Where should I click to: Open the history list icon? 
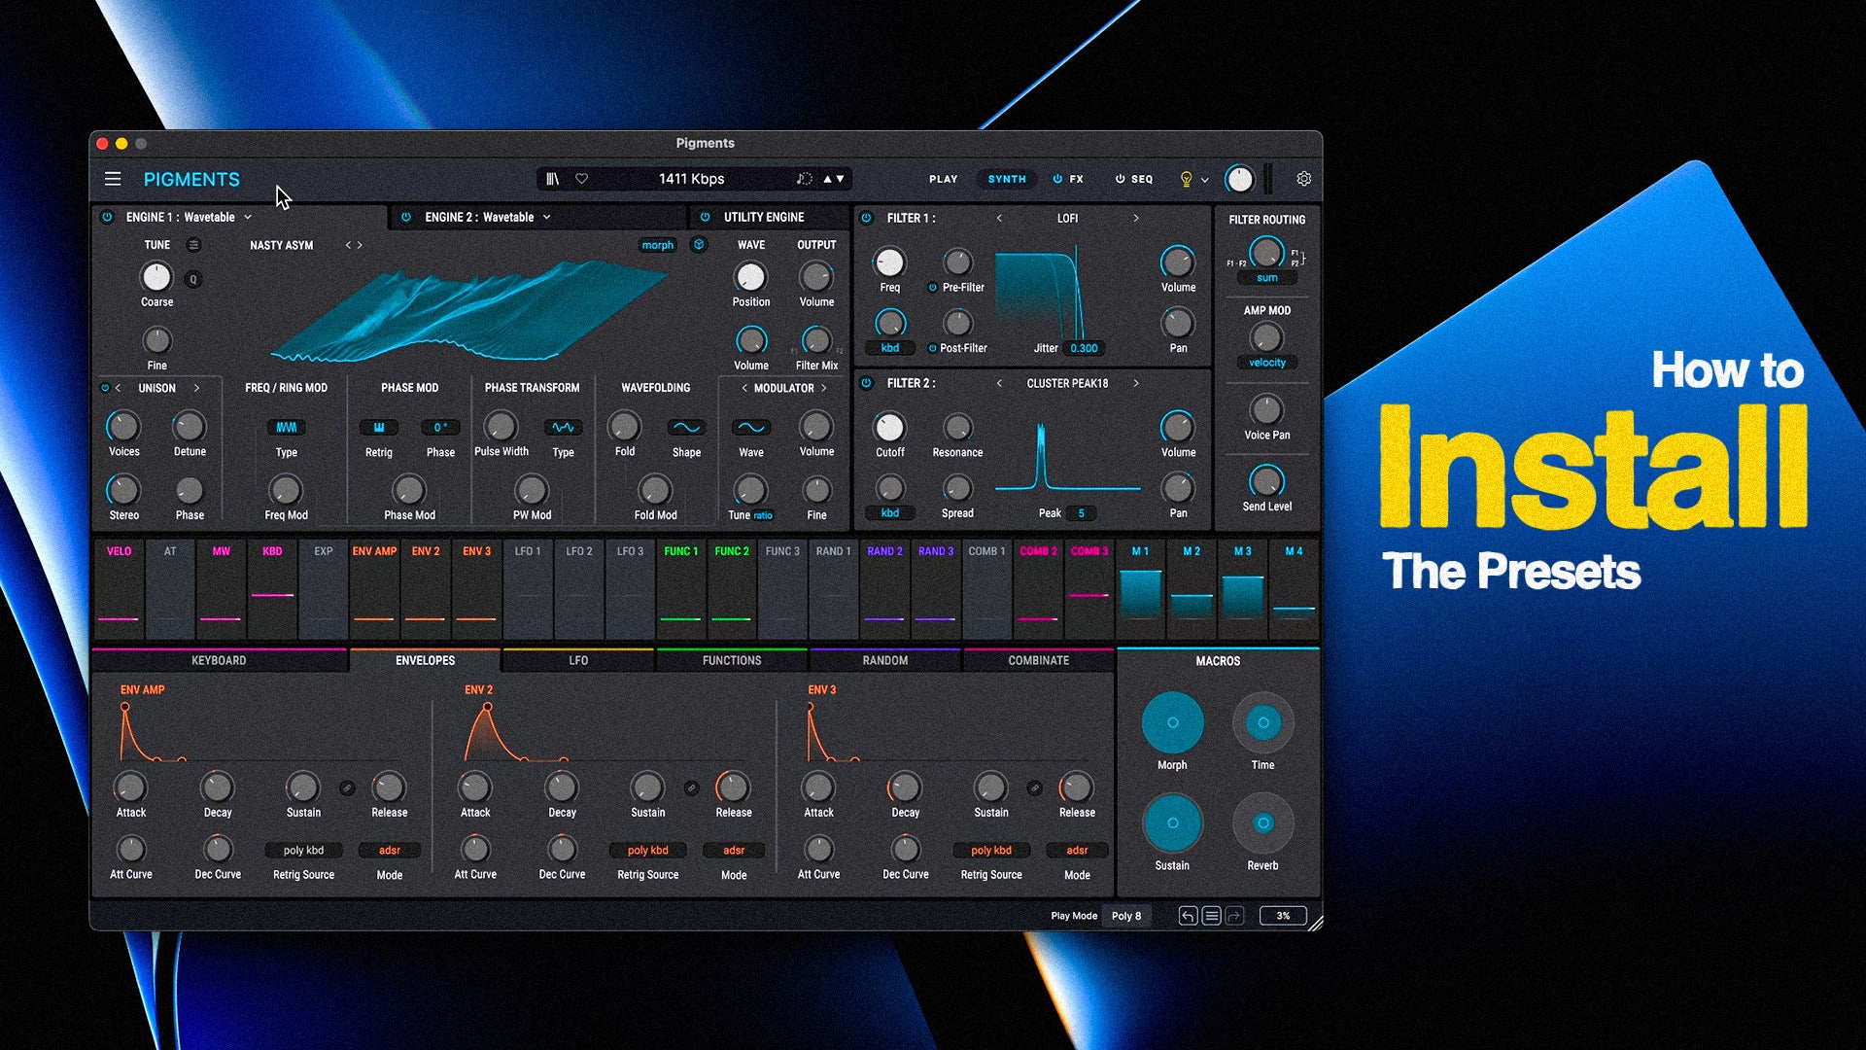pos(1211,916)
